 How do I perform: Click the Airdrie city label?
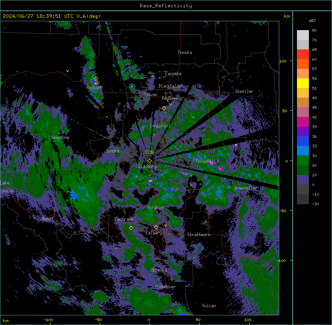pyautogui.click(x=156, y=207)
